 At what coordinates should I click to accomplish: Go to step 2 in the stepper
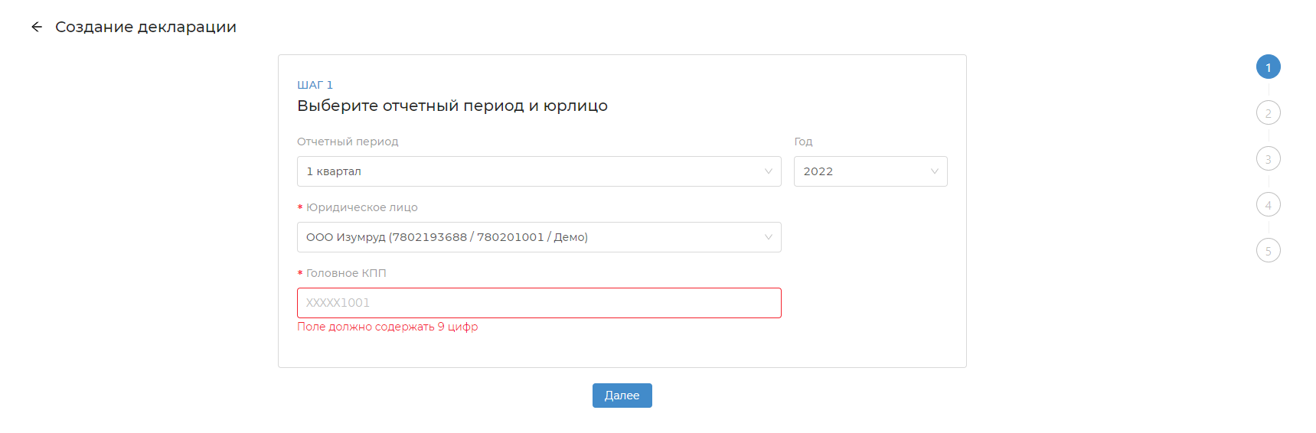coord(1268,113)
